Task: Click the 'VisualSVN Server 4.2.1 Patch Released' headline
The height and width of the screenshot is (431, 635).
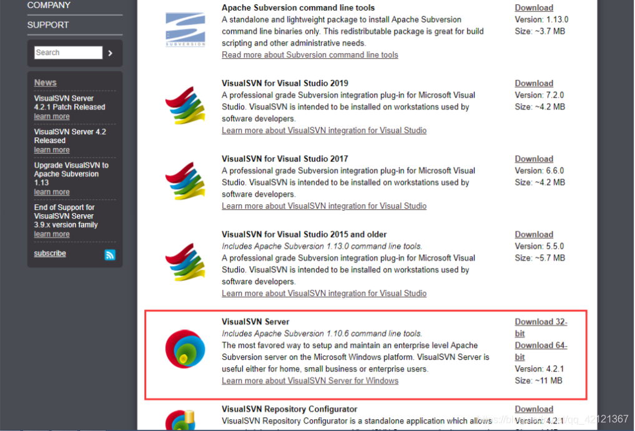Action: tap(70, 103)
